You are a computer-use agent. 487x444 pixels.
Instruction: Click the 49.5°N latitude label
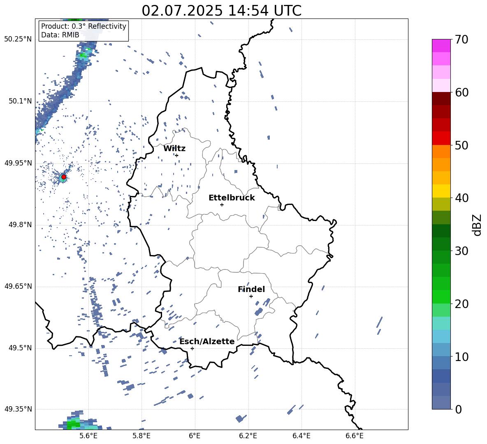pos(20,348)
